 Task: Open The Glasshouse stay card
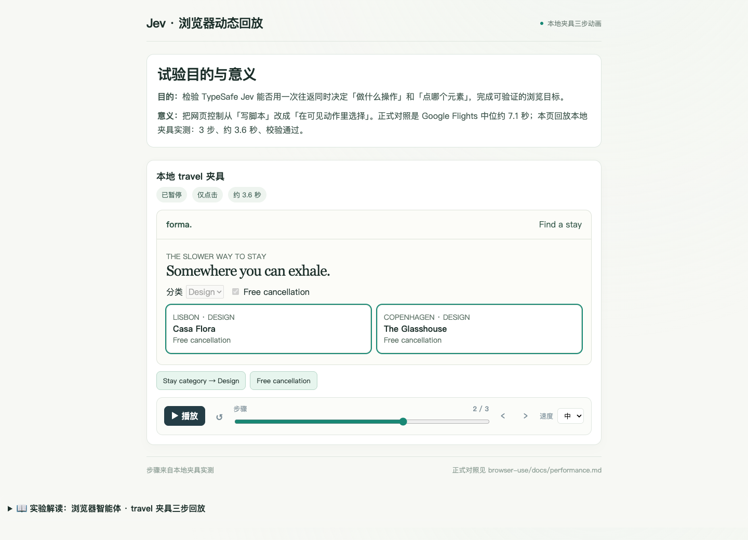[479, 329]
